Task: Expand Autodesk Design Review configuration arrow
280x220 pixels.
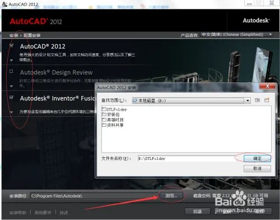Action: pyautogui.click(x=11, y=86)
